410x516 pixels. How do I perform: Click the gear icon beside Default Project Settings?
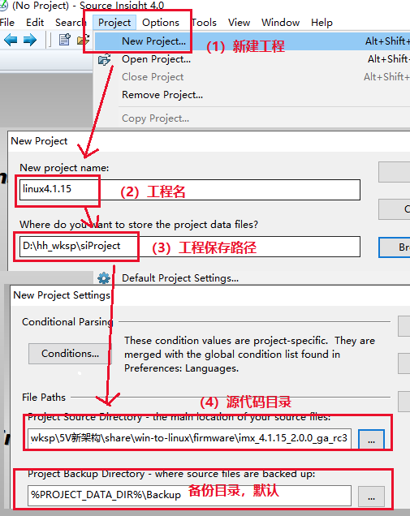pyautogui.click(x=104, y=278)
